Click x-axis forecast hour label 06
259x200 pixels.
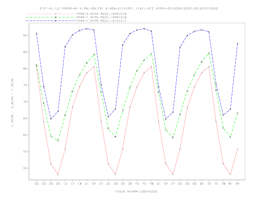tap(51, 184)
